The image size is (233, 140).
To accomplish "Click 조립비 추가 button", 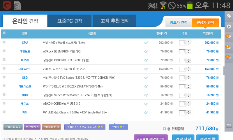I will pyautogui.click(x=118, y=127).
